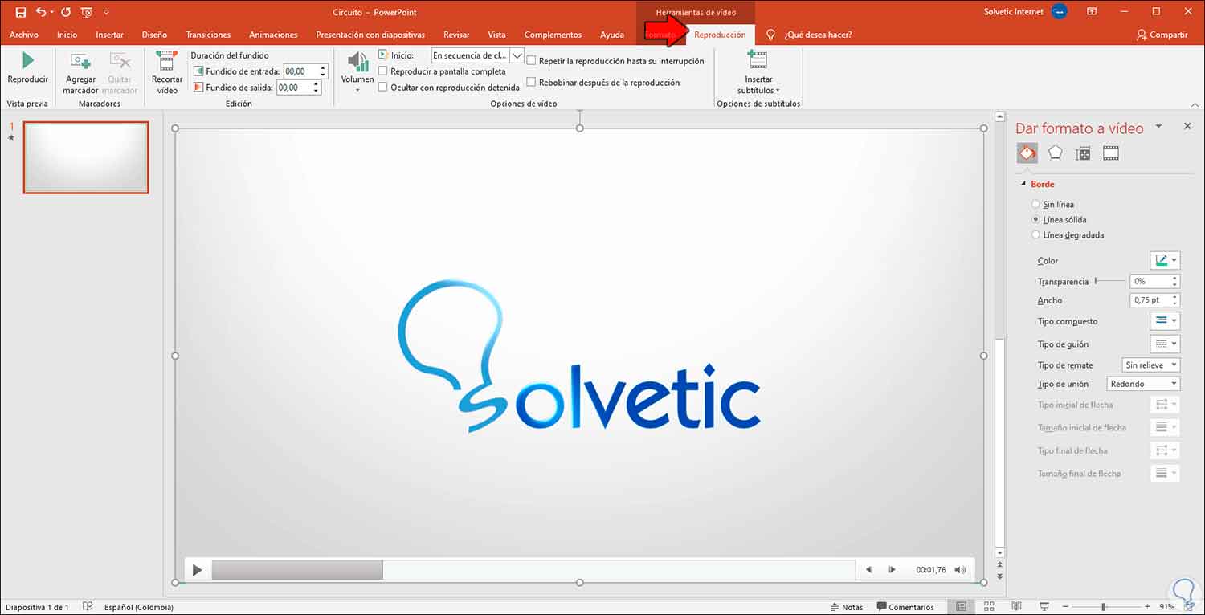Click the Transparencia slider
1205x615 pixels.
(x=1109, y=281)
